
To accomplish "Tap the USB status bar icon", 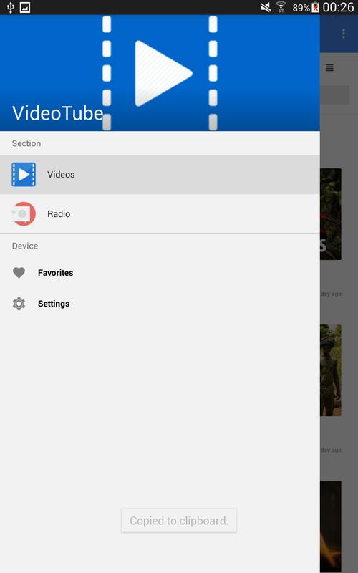I will pyautogui.click(x=11, y=7).
